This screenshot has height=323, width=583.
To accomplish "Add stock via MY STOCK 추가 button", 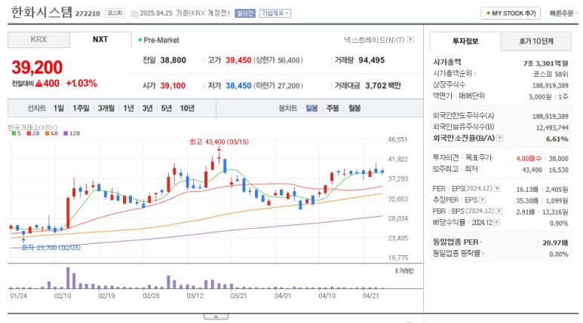I will point(511,14).
